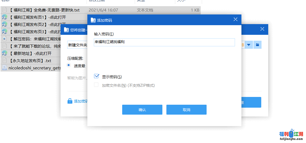This screenshot has width=306, height=143.
Task: Open folder browse icon in compression dialog
Action: click(258, 45)
